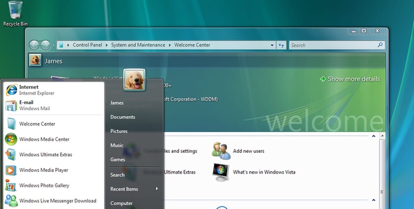
Task: Click the Add new users people icon
Action: pos(221,151)
